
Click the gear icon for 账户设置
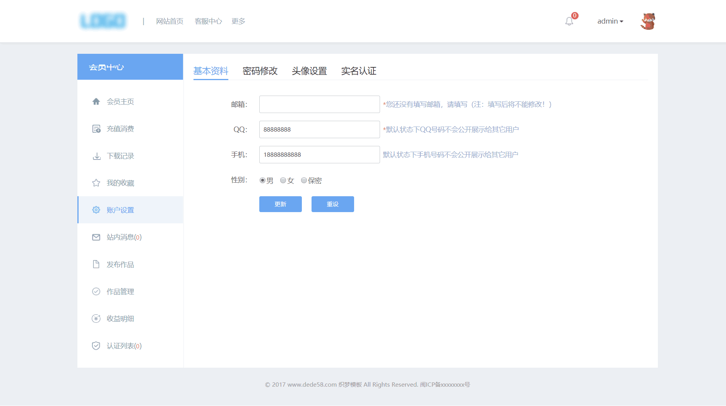coord(96,210)
